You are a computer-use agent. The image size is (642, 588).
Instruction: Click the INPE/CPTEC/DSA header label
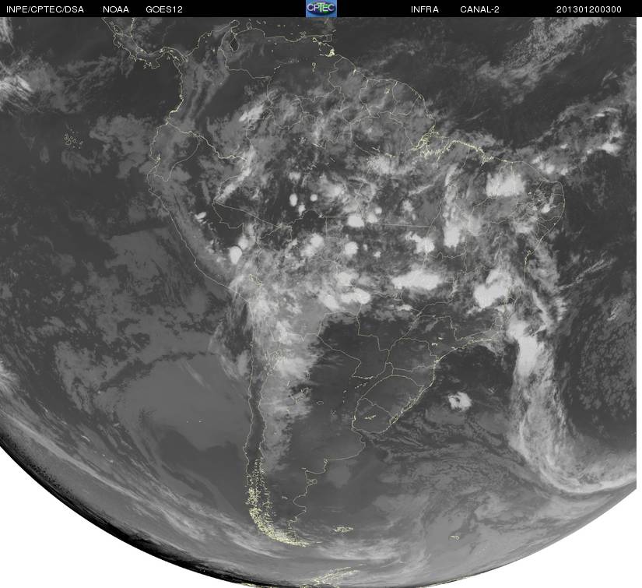tap(45, 9)
